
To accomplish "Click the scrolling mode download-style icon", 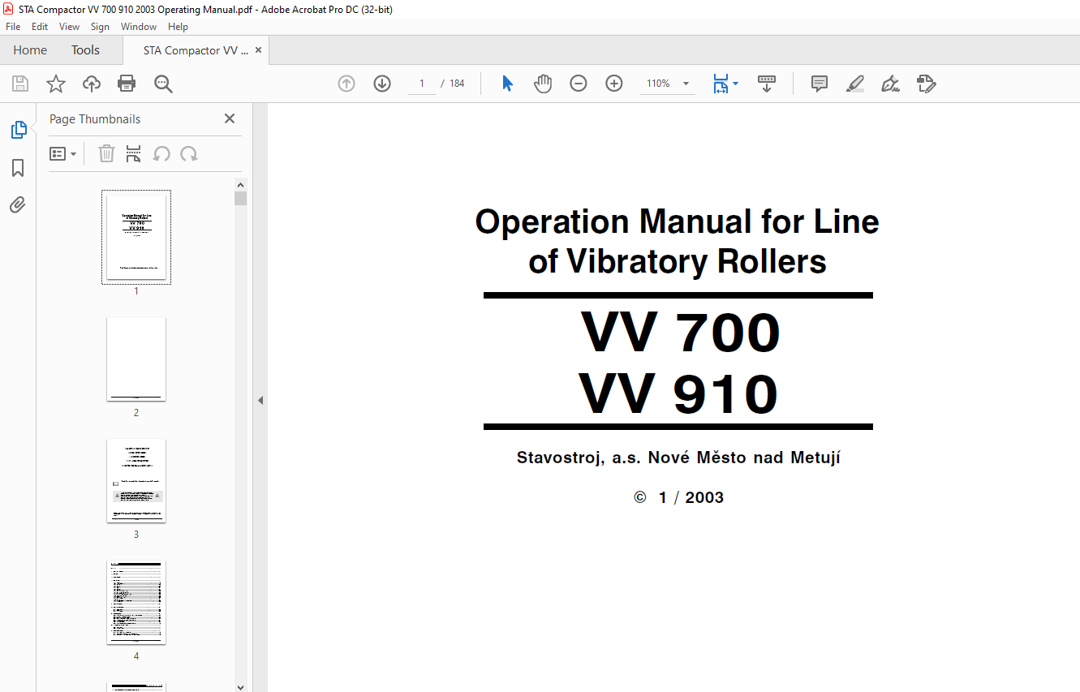I will tap(767, 84).
